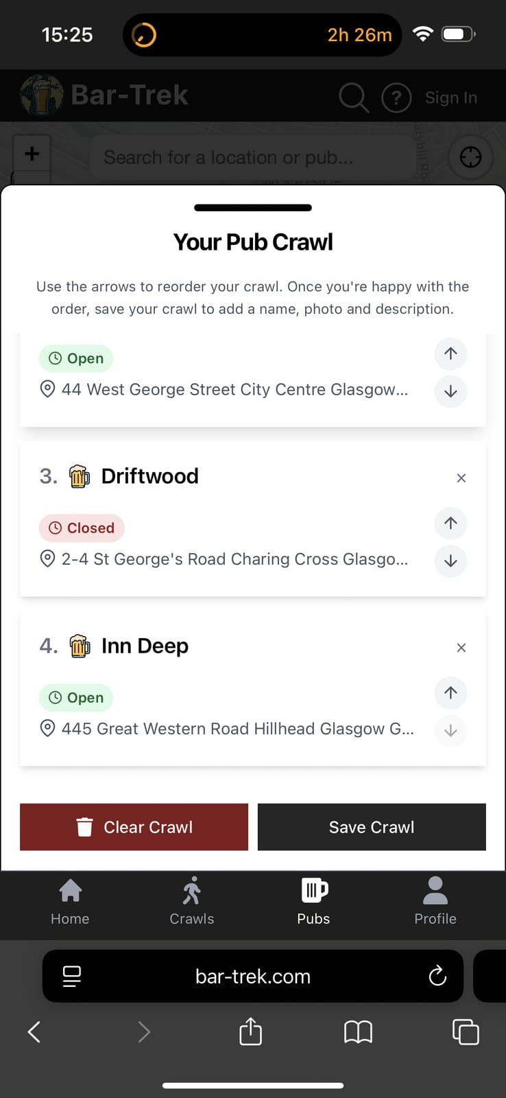Open the Profile tab

click(x=435, y=902)
